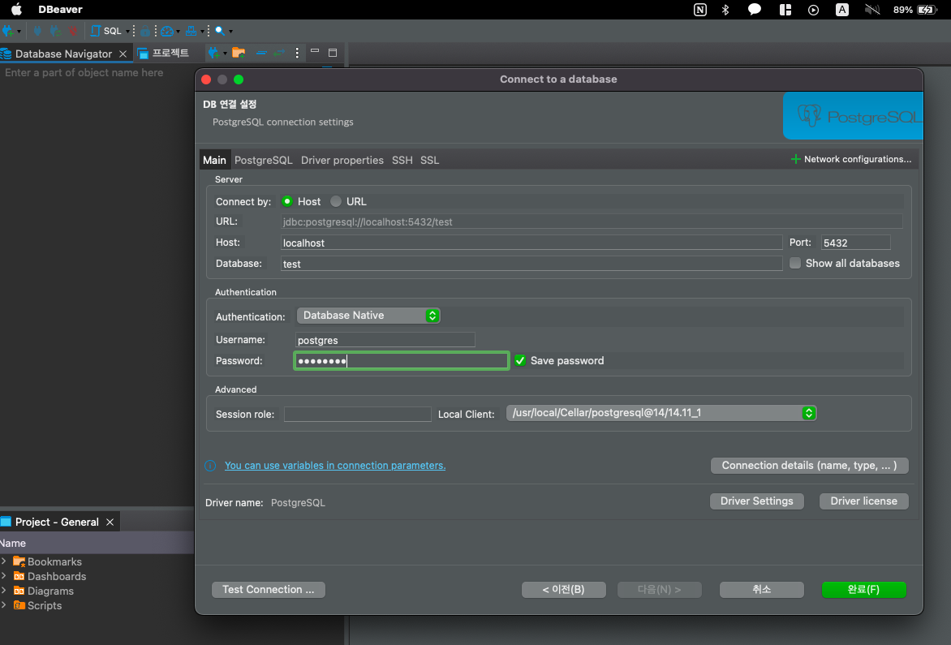The width and height of the screenshot is (951, 645).
Task: Open the search magnifier dropdown arrow
Action: pyautogui.click(x=230, y=32)
